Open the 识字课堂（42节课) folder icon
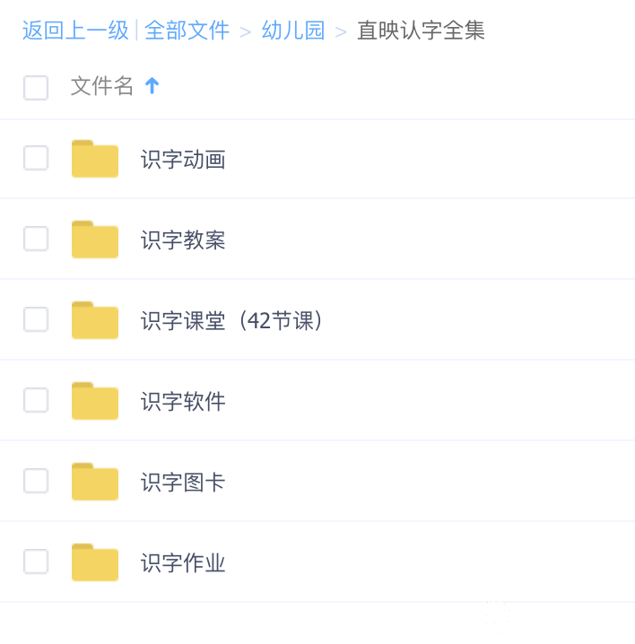Screen dimensions: 635x644 point(95,320)
